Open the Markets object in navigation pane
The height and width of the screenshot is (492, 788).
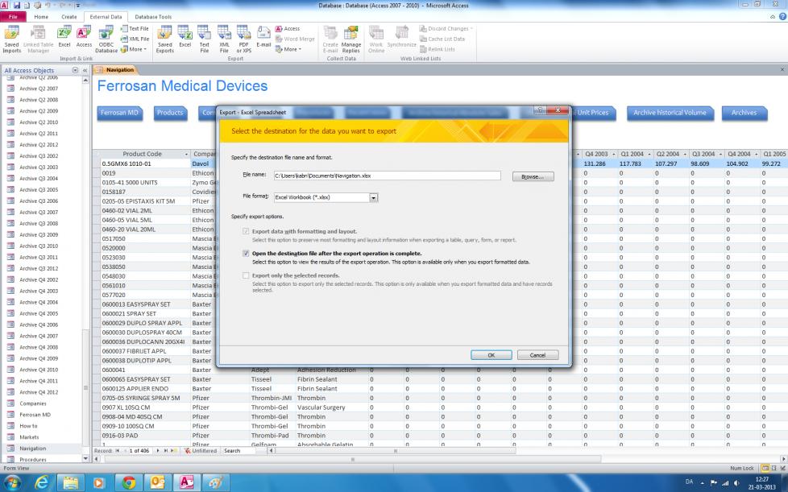pyautogui.click(x=29, y=437)
